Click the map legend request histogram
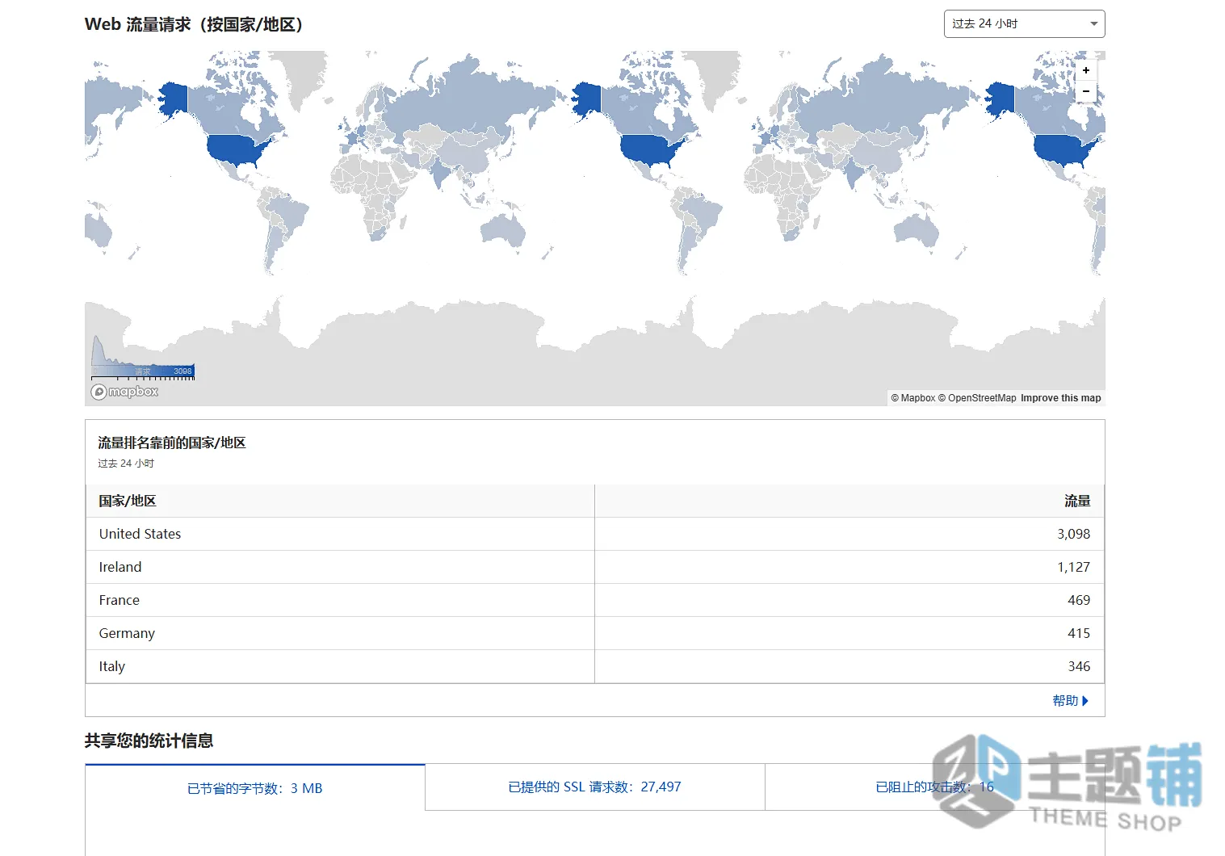 [143, 357]
